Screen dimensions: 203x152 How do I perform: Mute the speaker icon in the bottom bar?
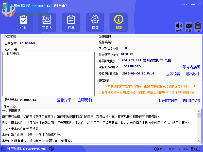(52, 149)
